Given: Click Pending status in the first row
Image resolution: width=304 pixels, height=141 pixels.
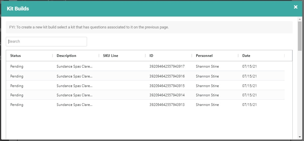Looking at the screenshot, I should [17, 66].
